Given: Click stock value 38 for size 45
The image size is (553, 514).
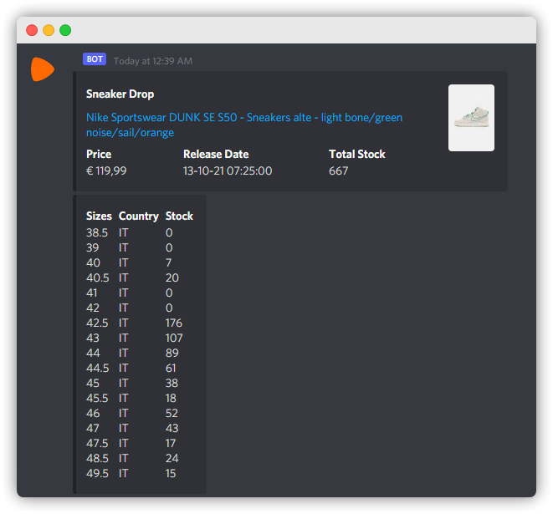Looking at the screenshot, I should 172,383.
